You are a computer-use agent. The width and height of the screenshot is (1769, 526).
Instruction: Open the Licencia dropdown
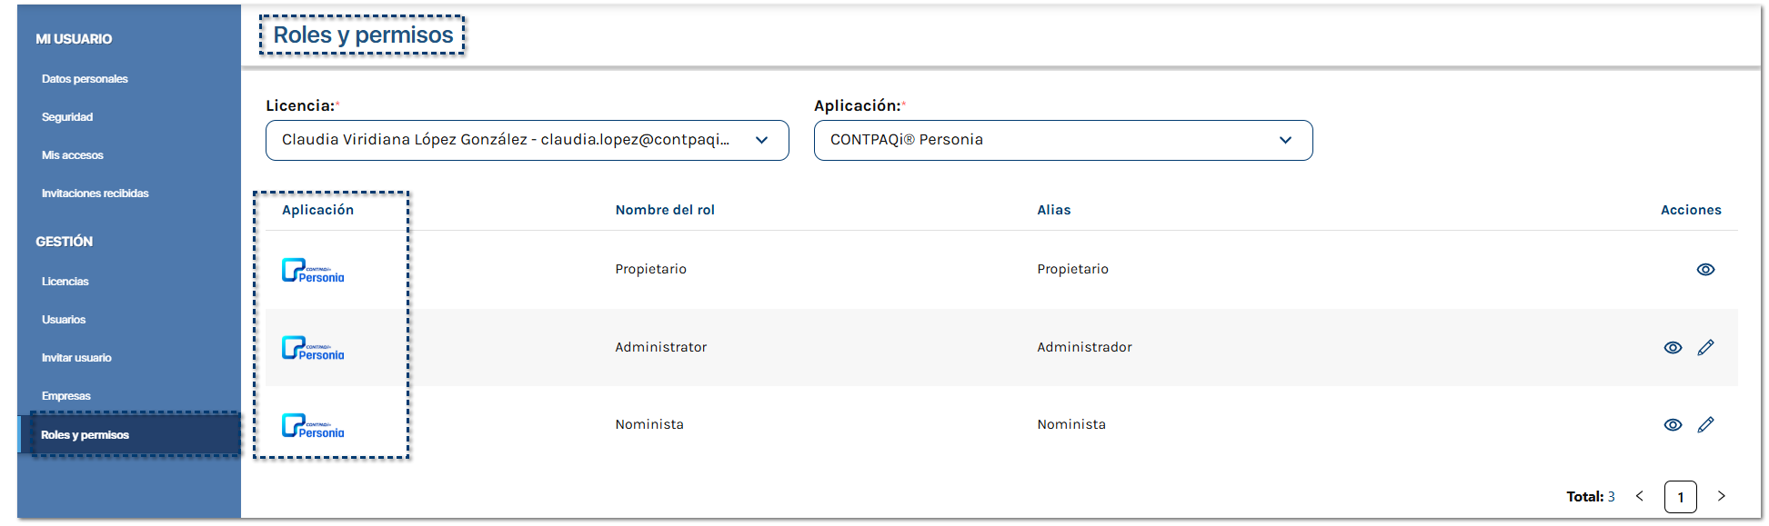[x=528, y=140]
